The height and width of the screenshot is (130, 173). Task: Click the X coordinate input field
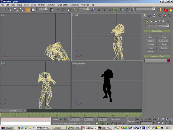pos(75,119)
